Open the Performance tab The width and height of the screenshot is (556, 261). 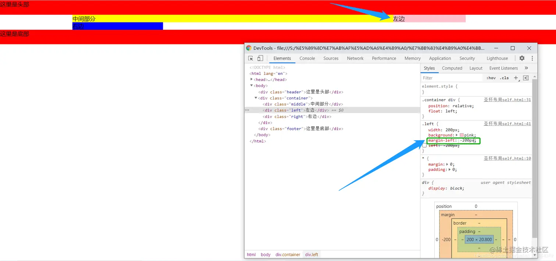coord(384,58)
